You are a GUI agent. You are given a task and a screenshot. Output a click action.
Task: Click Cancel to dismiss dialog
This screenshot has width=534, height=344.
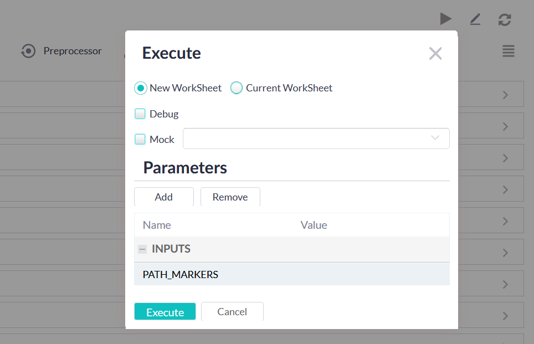point(232,312)
